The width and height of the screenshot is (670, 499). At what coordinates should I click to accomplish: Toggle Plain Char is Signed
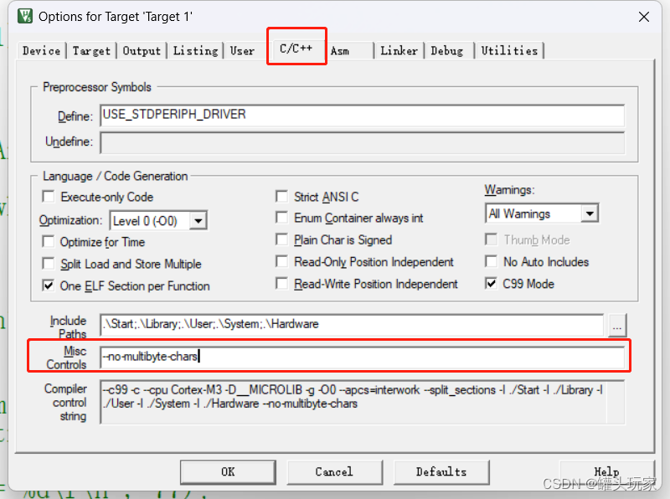tap(282, 239)
